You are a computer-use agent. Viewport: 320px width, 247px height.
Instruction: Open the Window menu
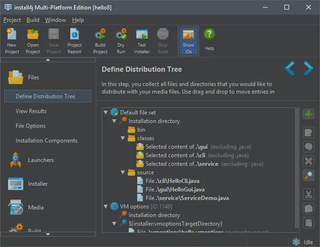click(56, 20)
